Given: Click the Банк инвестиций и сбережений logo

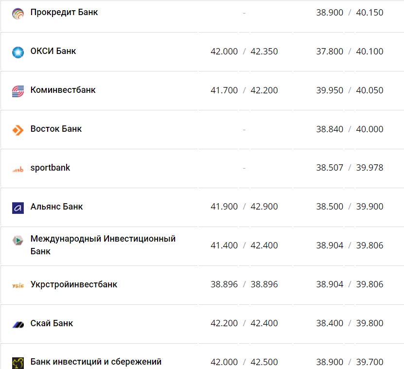Looking at the screenshot, I should click(18, 363).
